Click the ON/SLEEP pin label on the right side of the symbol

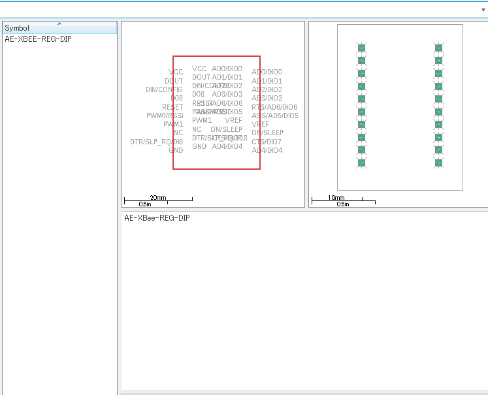[x=267, y=133]
